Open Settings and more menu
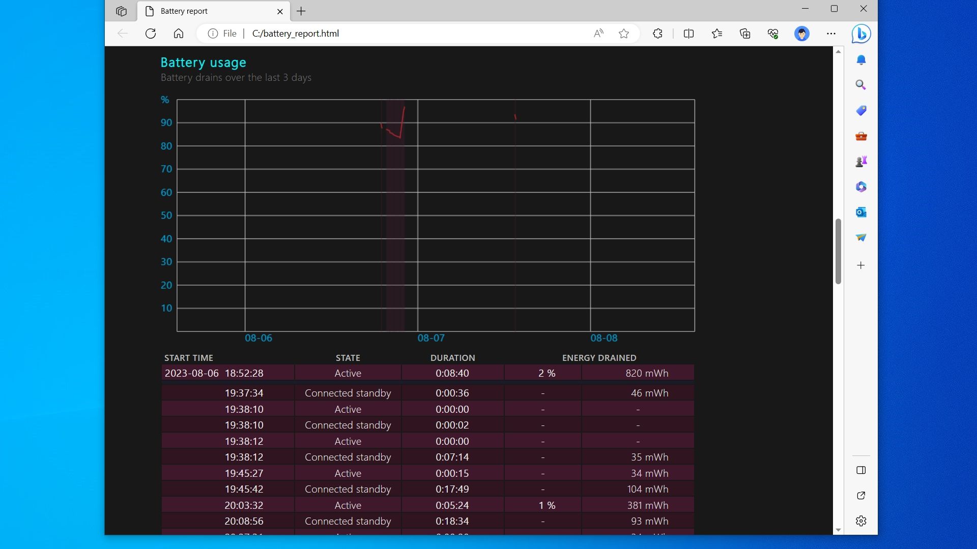This screenshot has height=549, width=977. 831,34
